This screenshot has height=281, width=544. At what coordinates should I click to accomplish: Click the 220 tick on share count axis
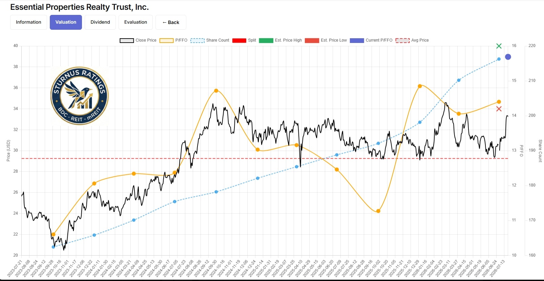click(532, 46)
